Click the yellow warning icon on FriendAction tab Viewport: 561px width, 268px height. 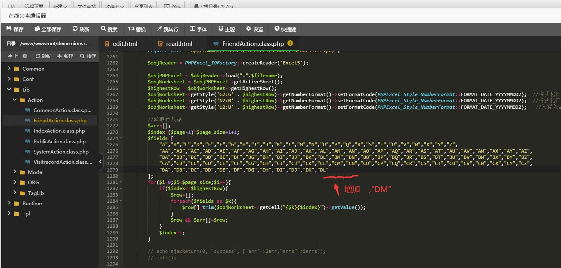point(291,43)
